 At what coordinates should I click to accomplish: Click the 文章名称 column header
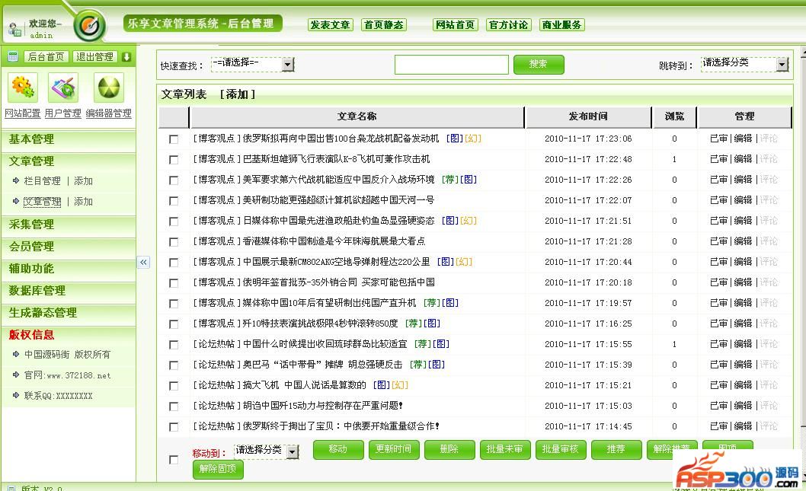(x=357, y=117)
